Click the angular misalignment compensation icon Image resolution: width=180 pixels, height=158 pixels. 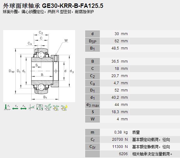click(32, 107)
